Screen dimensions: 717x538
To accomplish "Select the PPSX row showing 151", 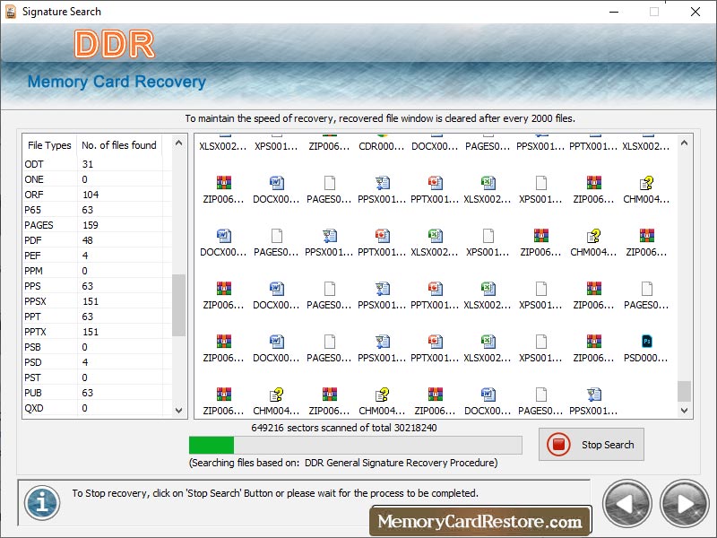I will [98, 301].
